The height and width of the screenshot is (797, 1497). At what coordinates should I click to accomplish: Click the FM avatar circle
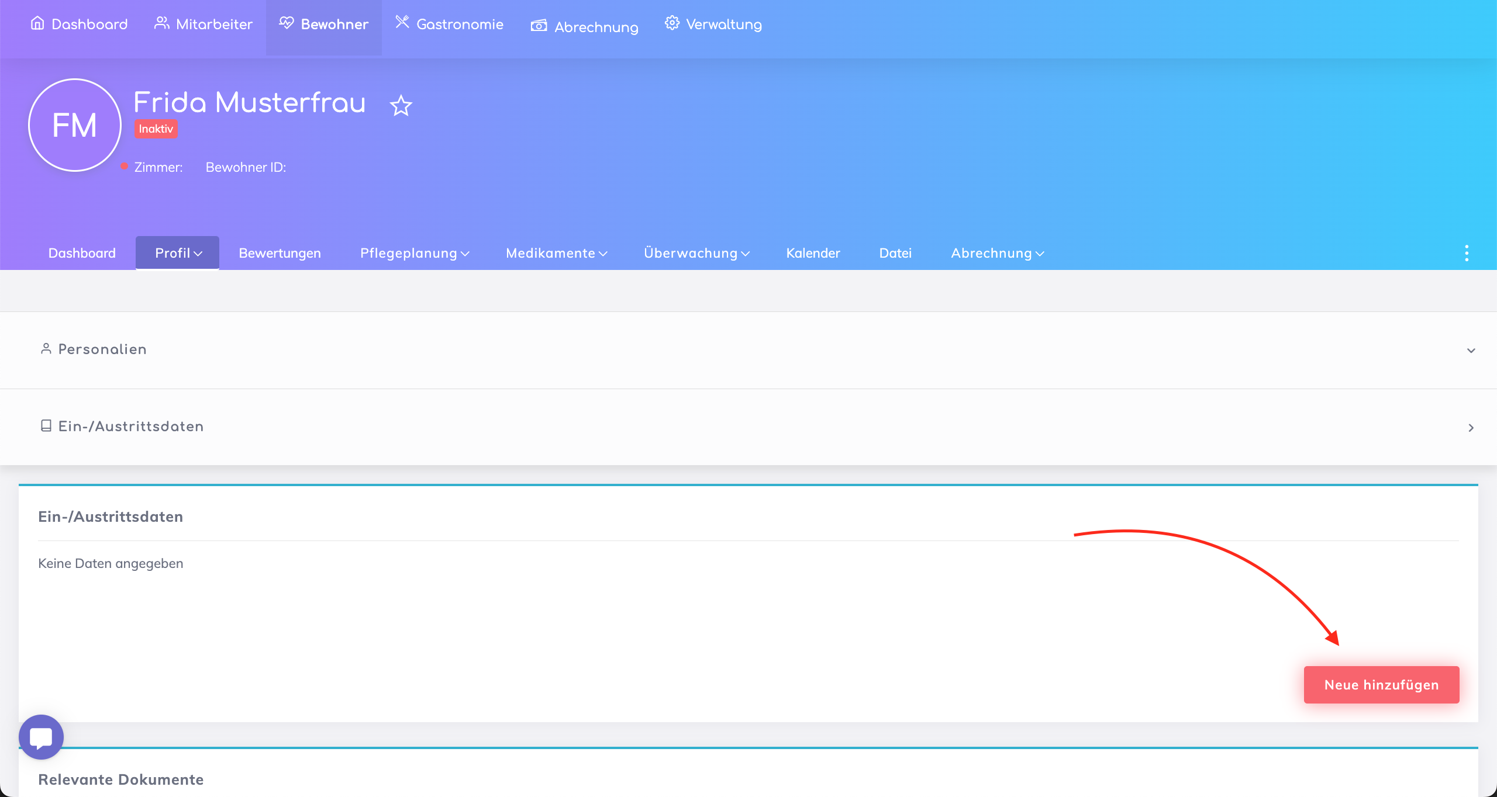(x=75, y=125)
